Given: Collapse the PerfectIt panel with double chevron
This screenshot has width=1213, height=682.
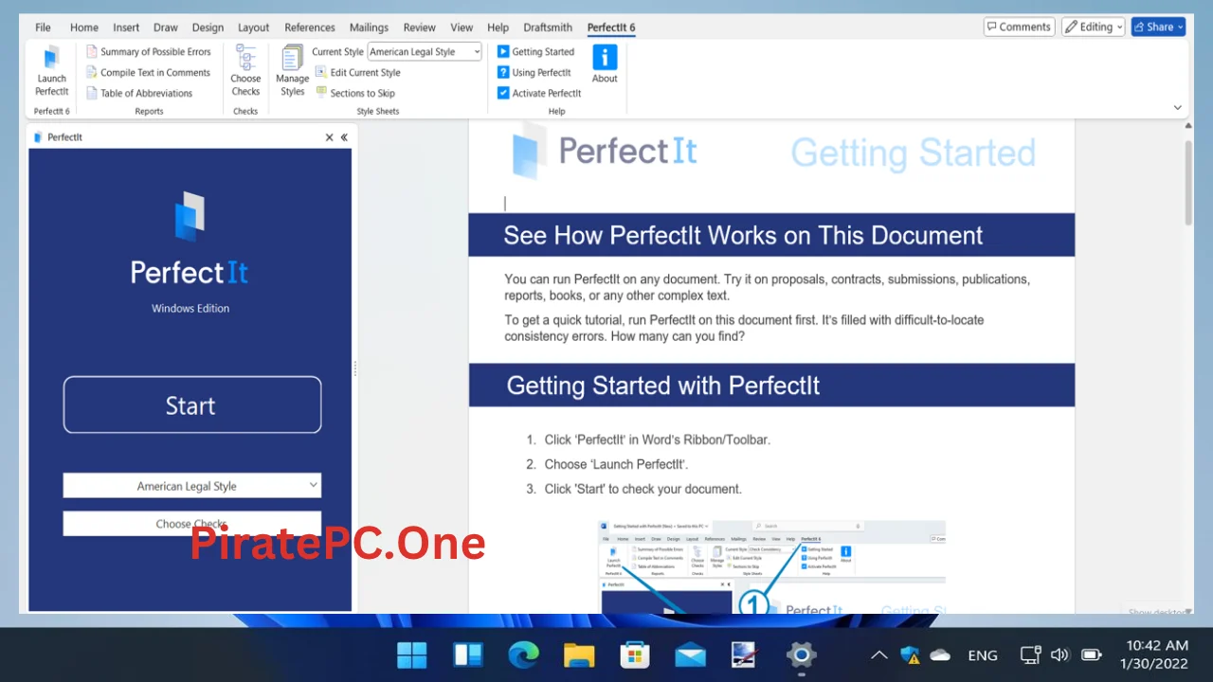Looking at the screenshot, I should point(344,137).
